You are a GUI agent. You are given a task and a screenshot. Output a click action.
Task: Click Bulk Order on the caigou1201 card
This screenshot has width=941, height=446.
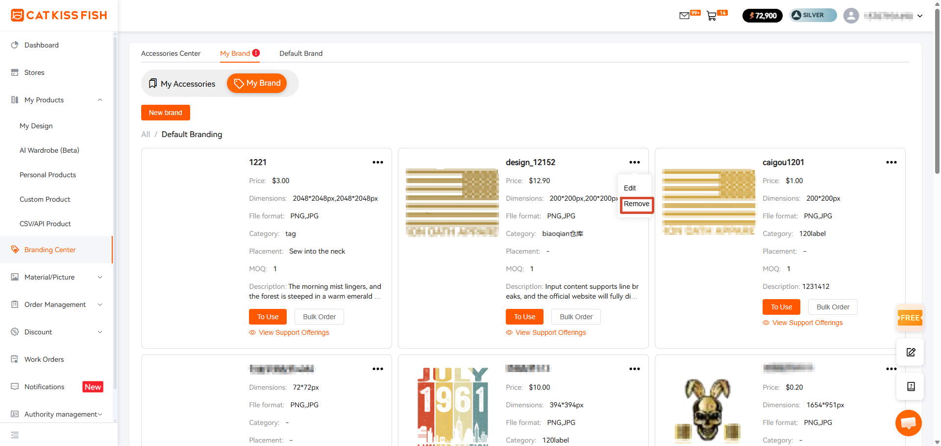tap(833, 307)
